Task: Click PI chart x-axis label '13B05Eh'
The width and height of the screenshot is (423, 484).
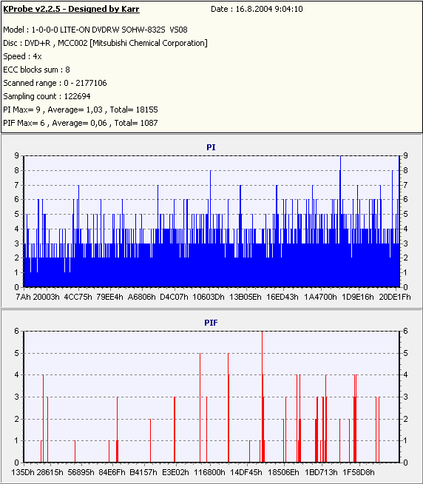Action: (x=246, y=297)
